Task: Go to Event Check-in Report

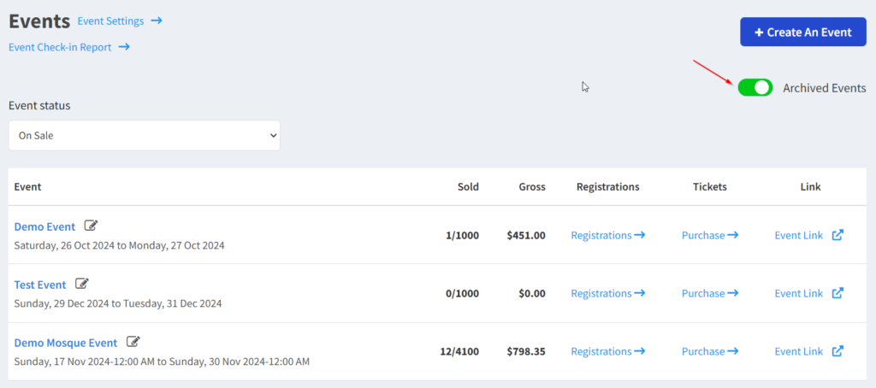Action: (x=68, y=47)
